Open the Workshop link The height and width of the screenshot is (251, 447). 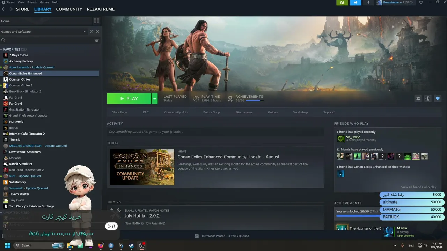coord(300,112)
